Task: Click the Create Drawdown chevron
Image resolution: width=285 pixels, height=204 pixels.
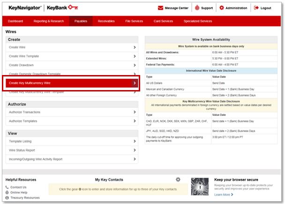Action: [x=135, y=65]
